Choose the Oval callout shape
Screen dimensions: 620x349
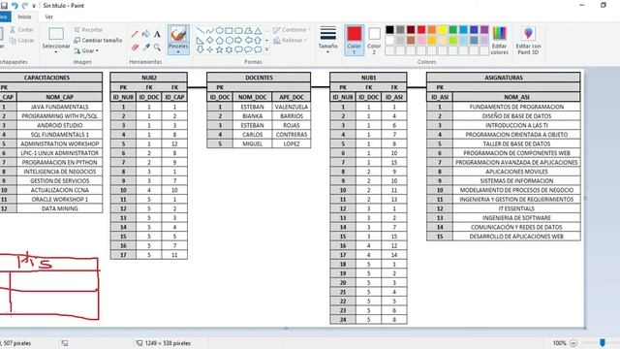pyautogui.click(x=248, y=49)
